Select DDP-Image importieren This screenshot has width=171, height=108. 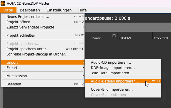click(123, 68)
